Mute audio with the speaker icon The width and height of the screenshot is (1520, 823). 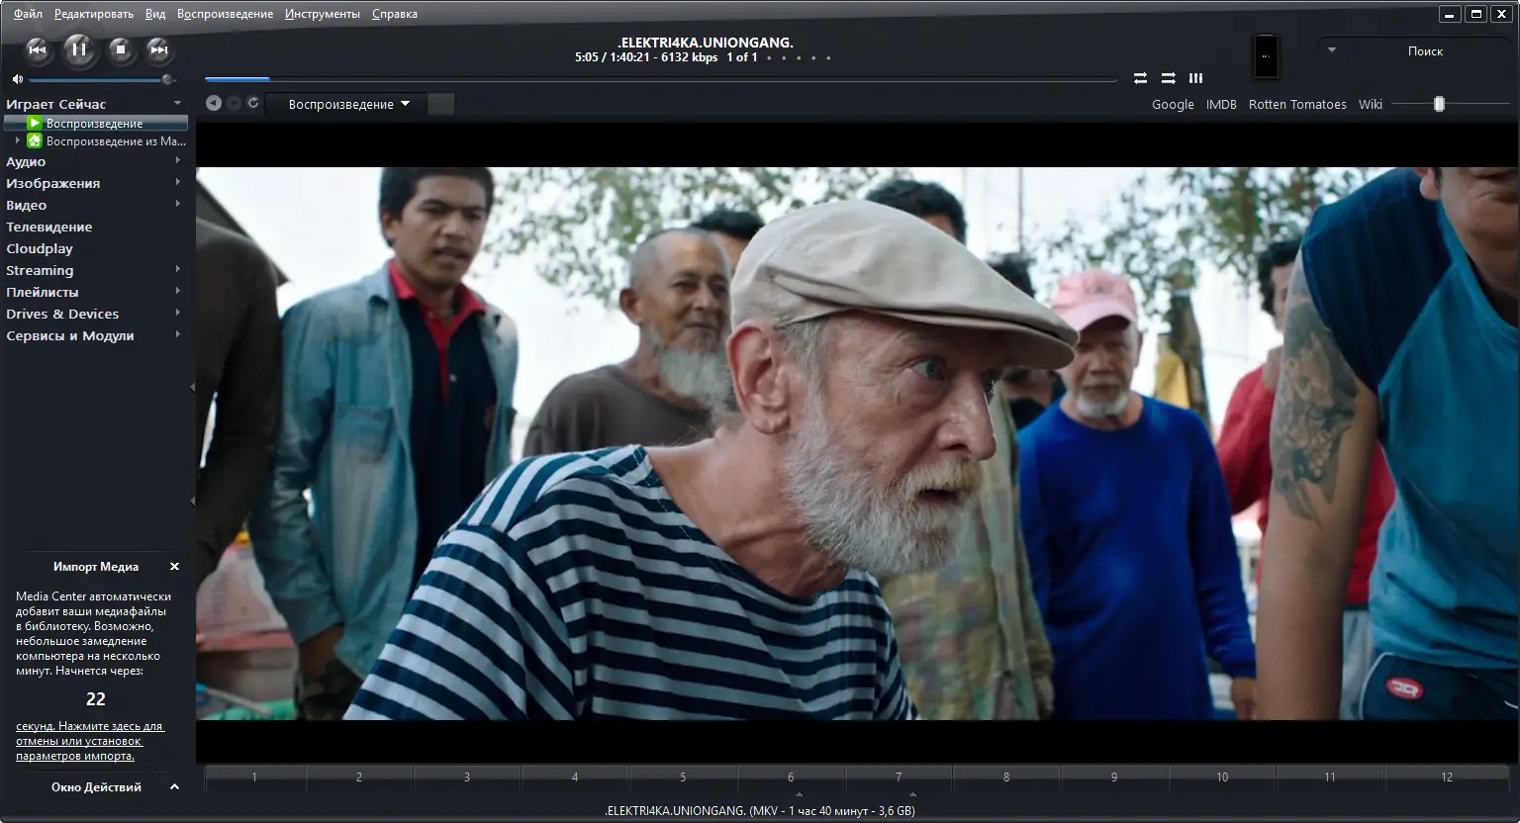tap(17, 79)
